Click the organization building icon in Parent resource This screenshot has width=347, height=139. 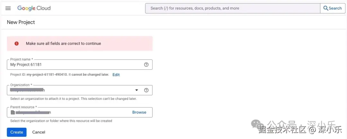tap(13, 112)
